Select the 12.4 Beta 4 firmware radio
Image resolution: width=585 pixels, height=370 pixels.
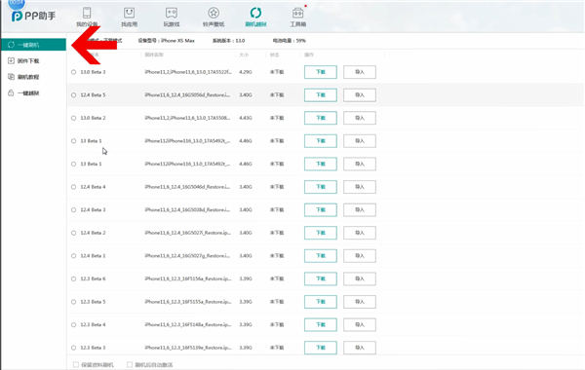pos(73,187)
